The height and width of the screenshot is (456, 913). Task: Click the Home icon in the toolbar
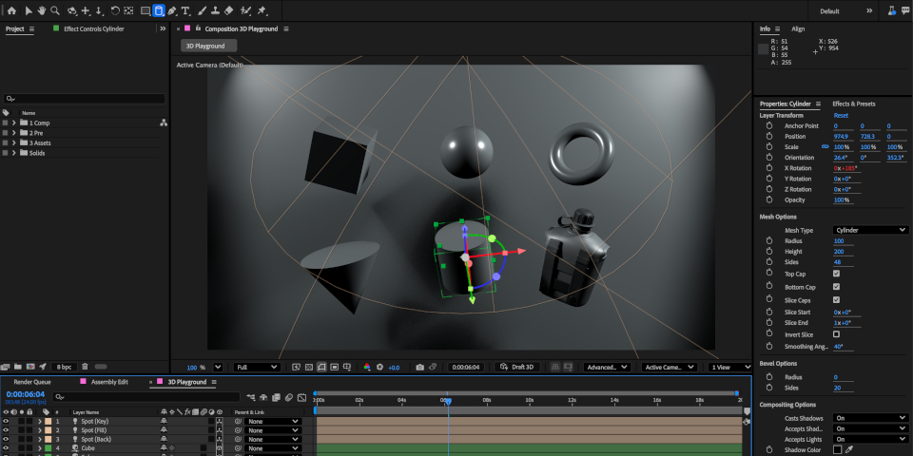[11, 10]
